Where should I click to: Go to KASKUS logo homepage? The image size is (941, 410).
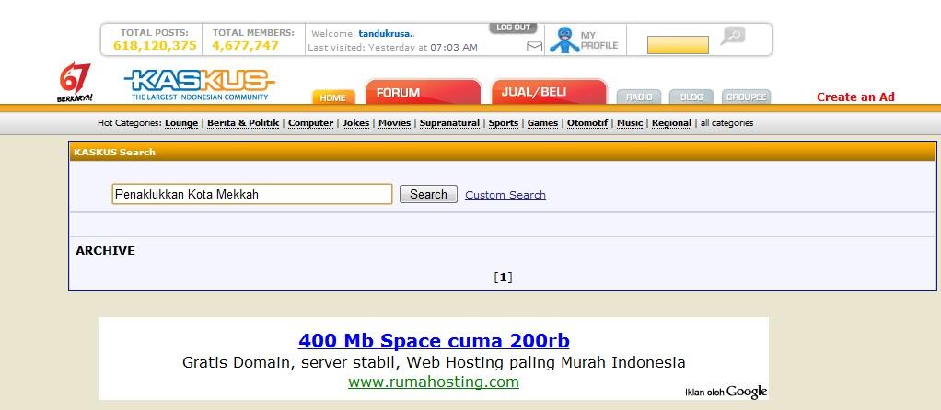tap(200, 85)
